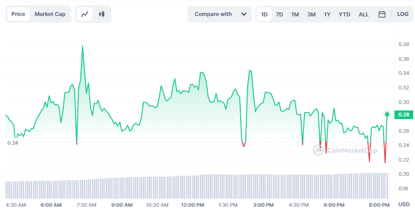Choose the 1D time range
415x209 pixels.
pos(264,14)
